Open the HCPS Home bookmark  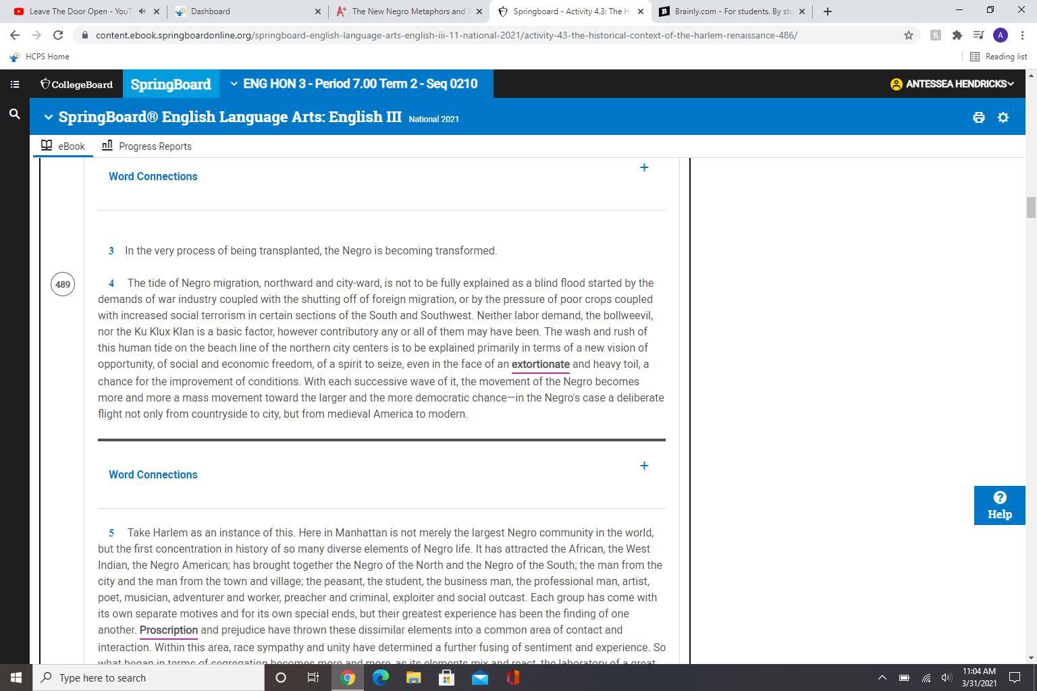click(x=40, y=57)
